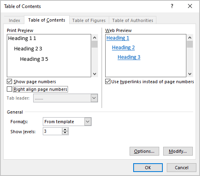Click the Heading 2 link in Web Preview
This screenshot has width=200, height=176.
tap(123, 48)
